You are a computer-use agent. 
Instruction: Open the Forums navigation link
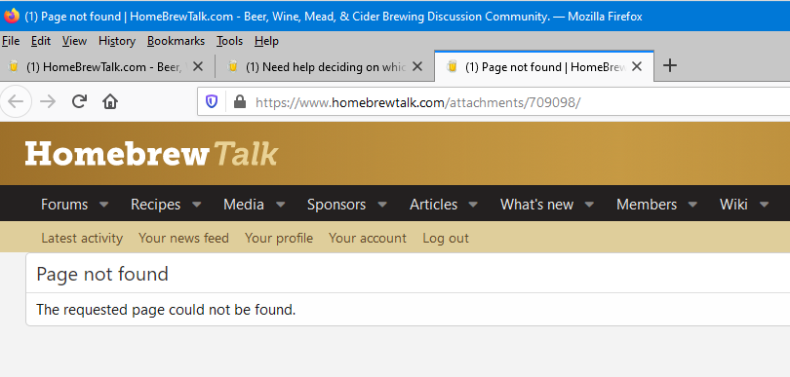coord(64,205)
